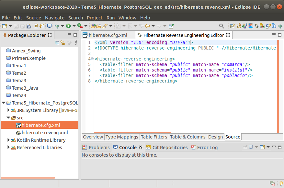Switch to the Overview editor page tab
The height and width of the screenshot is (188, 284).
pyautogui.click(x=93, y=137)
